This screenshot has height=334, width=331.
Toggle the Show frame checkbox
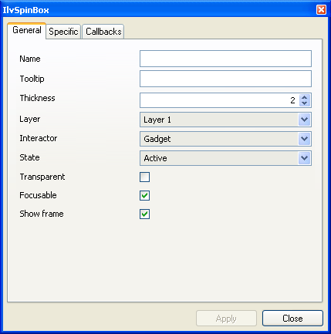tap(144, 214)
